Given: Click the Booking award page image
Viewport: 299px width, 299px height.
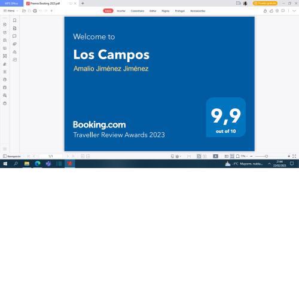Looking at the screenshot, I should point(159,84).
